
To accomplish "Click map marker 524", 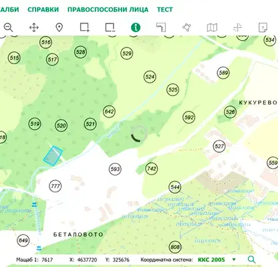I will [150, 77].
